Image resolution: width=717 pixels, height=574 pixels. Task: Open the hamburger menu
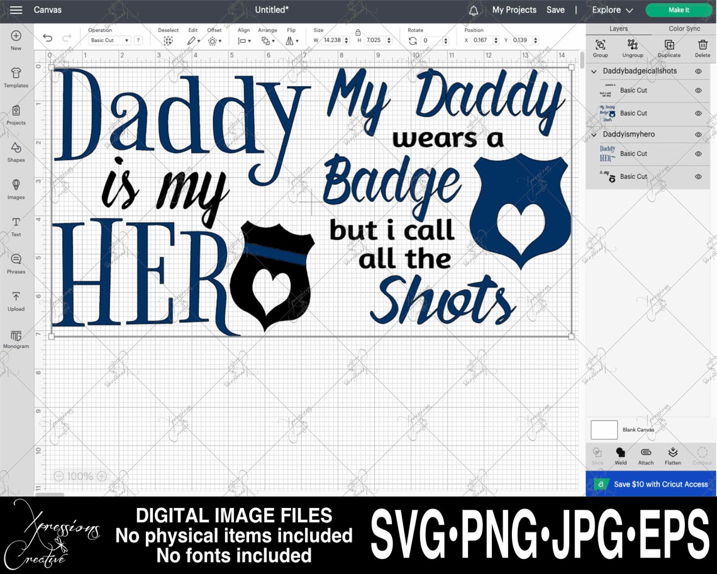pos(16,9)
